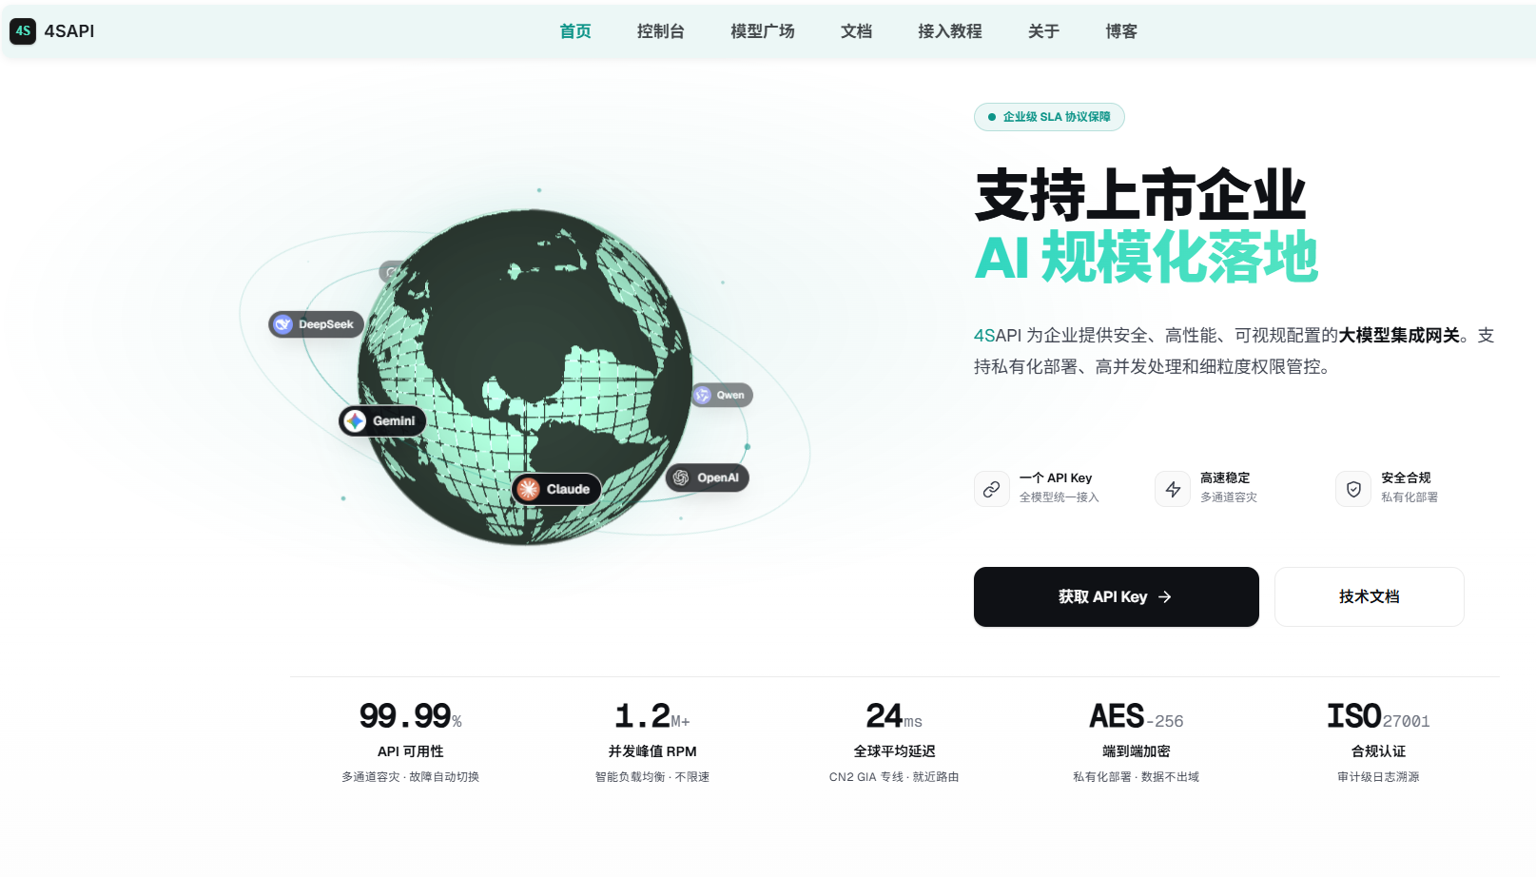
Task: Click the 一个 API Key feature label
Action: [1056, 477]
